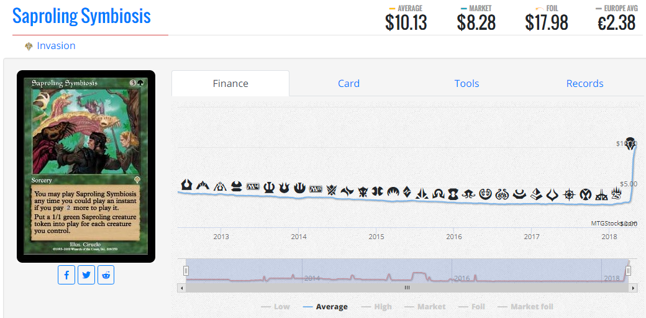The width and height of the screenshot is (646, 318).
Task: Click the 2013 axis label
Action: [221, 237]
